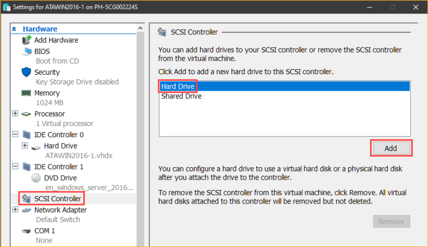Click the Network Adapter icon
Screen dimensions: 428x247
(27, 210)
